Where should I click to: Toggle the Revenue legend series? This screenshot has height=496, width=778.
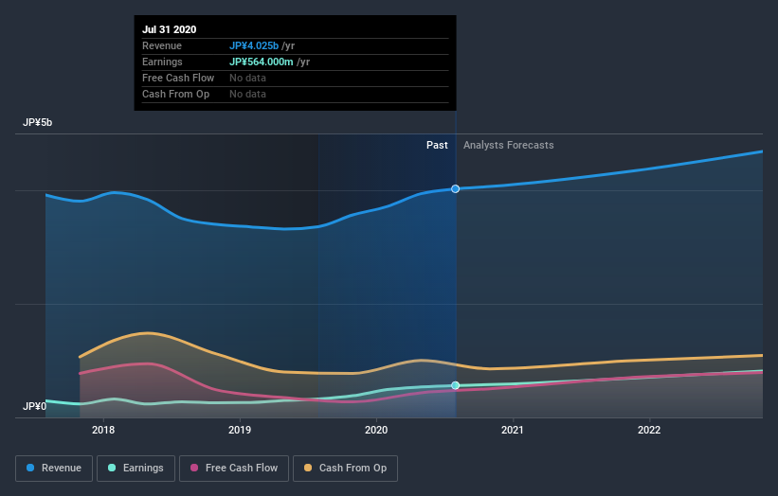click(54, 469)
